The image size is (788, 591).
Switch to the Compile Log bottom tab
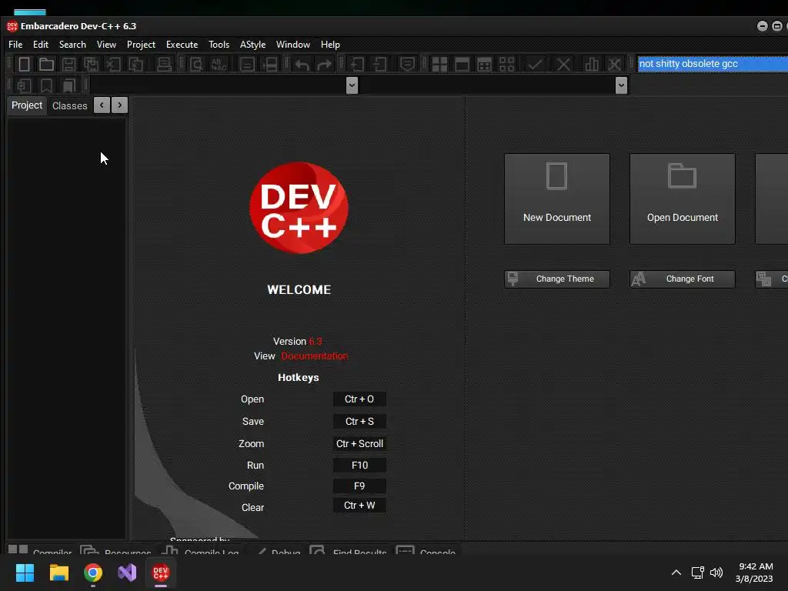pos(199,549)
